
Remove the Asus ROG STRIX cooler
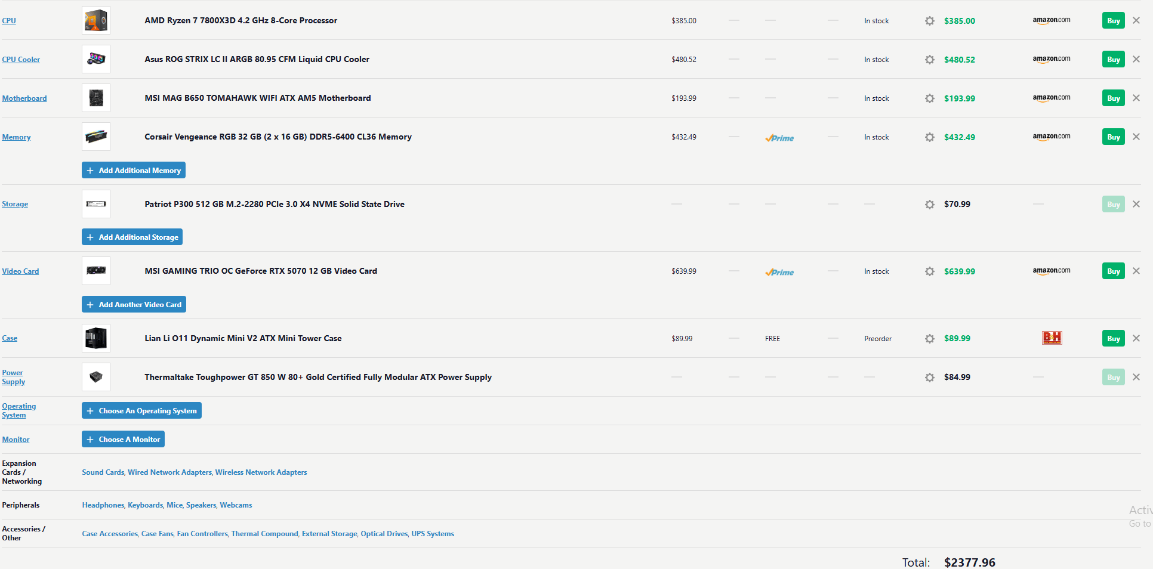pos(1136,59)
